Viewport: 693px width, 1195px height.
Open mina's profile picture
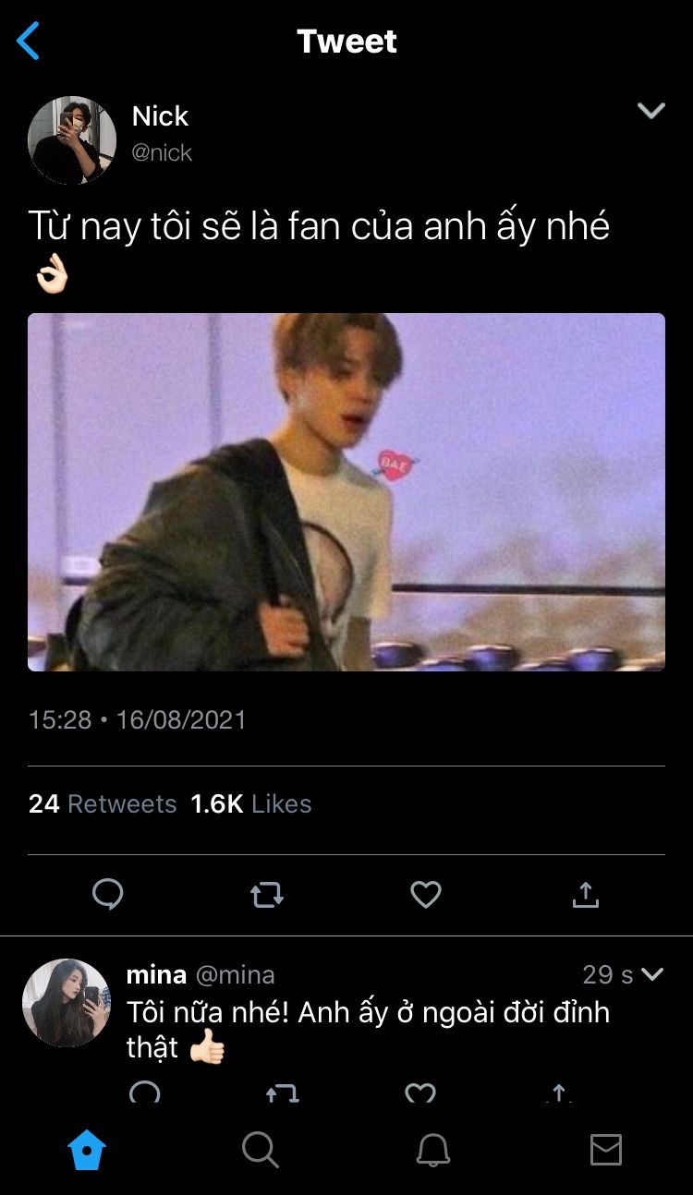pyautogui.click(x=67, y=1002)
